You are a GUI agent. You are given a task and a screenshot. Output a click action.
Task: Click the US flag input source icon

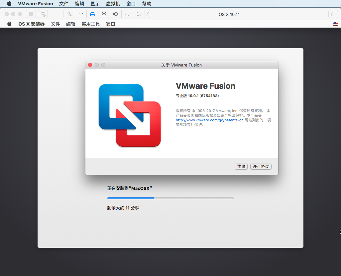336,24
